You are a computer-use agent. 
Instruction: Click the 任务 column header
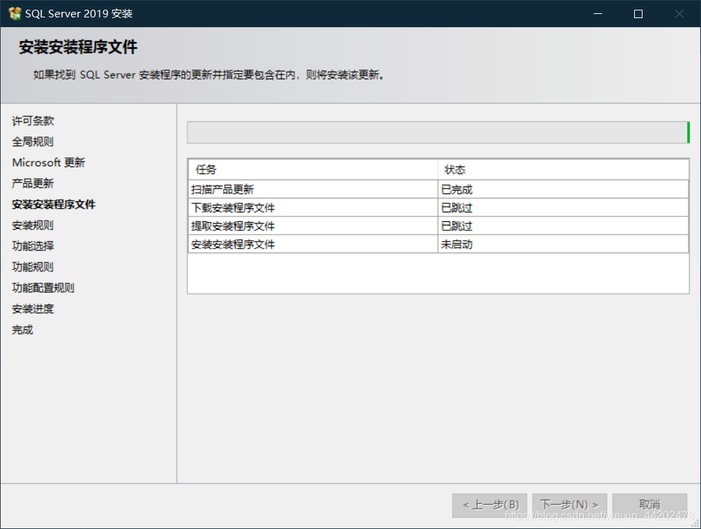pos(313,169)
